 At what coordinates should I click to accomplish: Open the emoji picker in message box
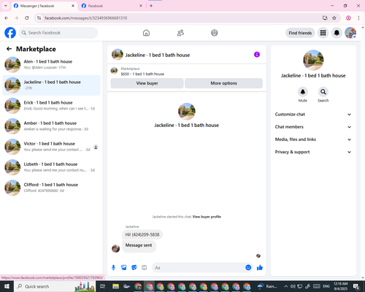248,267
